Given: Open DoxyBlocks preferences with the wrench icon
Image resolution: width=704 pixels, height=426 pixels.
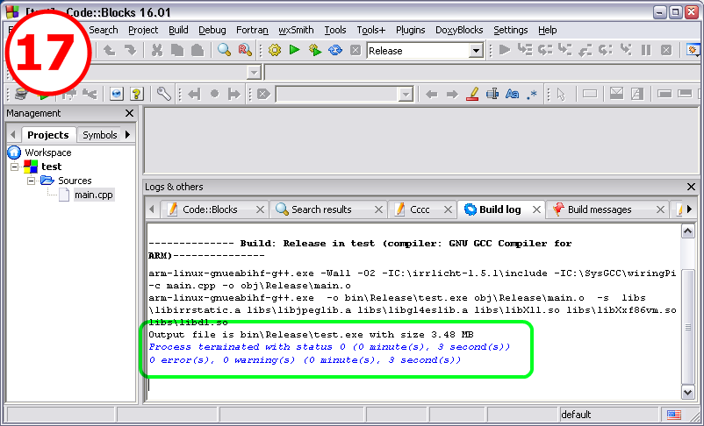Looking at the screenshot, I should (164, 94).
